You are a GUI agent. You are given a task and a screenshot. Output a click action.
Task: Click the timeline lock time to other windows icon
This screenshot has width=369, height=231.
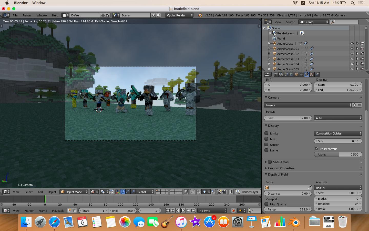75,210
